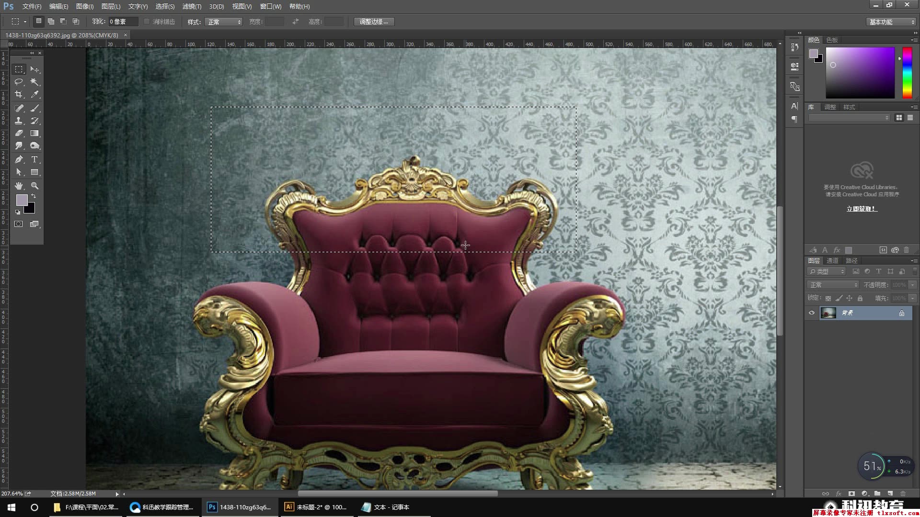Click the 调整边缘 button
This screenshot has width=920, height=517.
[374, 22]
